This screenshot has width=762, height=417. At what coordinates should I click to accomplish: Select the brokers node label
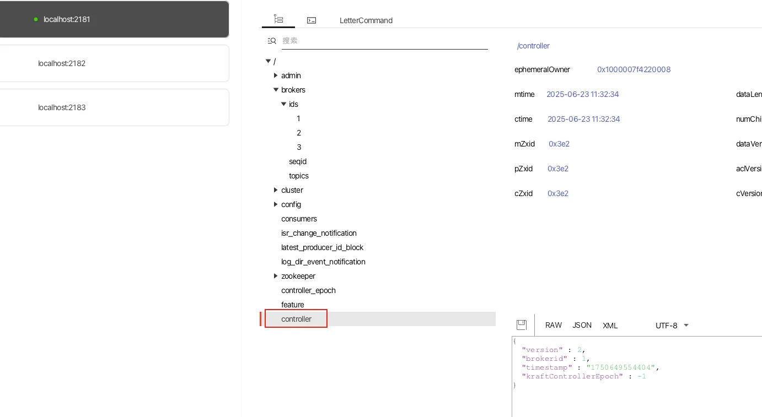click(x=293, y=90)
